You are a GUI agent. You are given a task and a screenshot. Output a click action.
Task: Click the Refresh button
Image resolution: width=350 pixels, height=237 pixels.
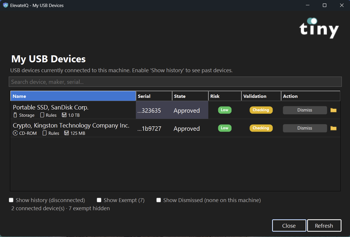point(324,226)
